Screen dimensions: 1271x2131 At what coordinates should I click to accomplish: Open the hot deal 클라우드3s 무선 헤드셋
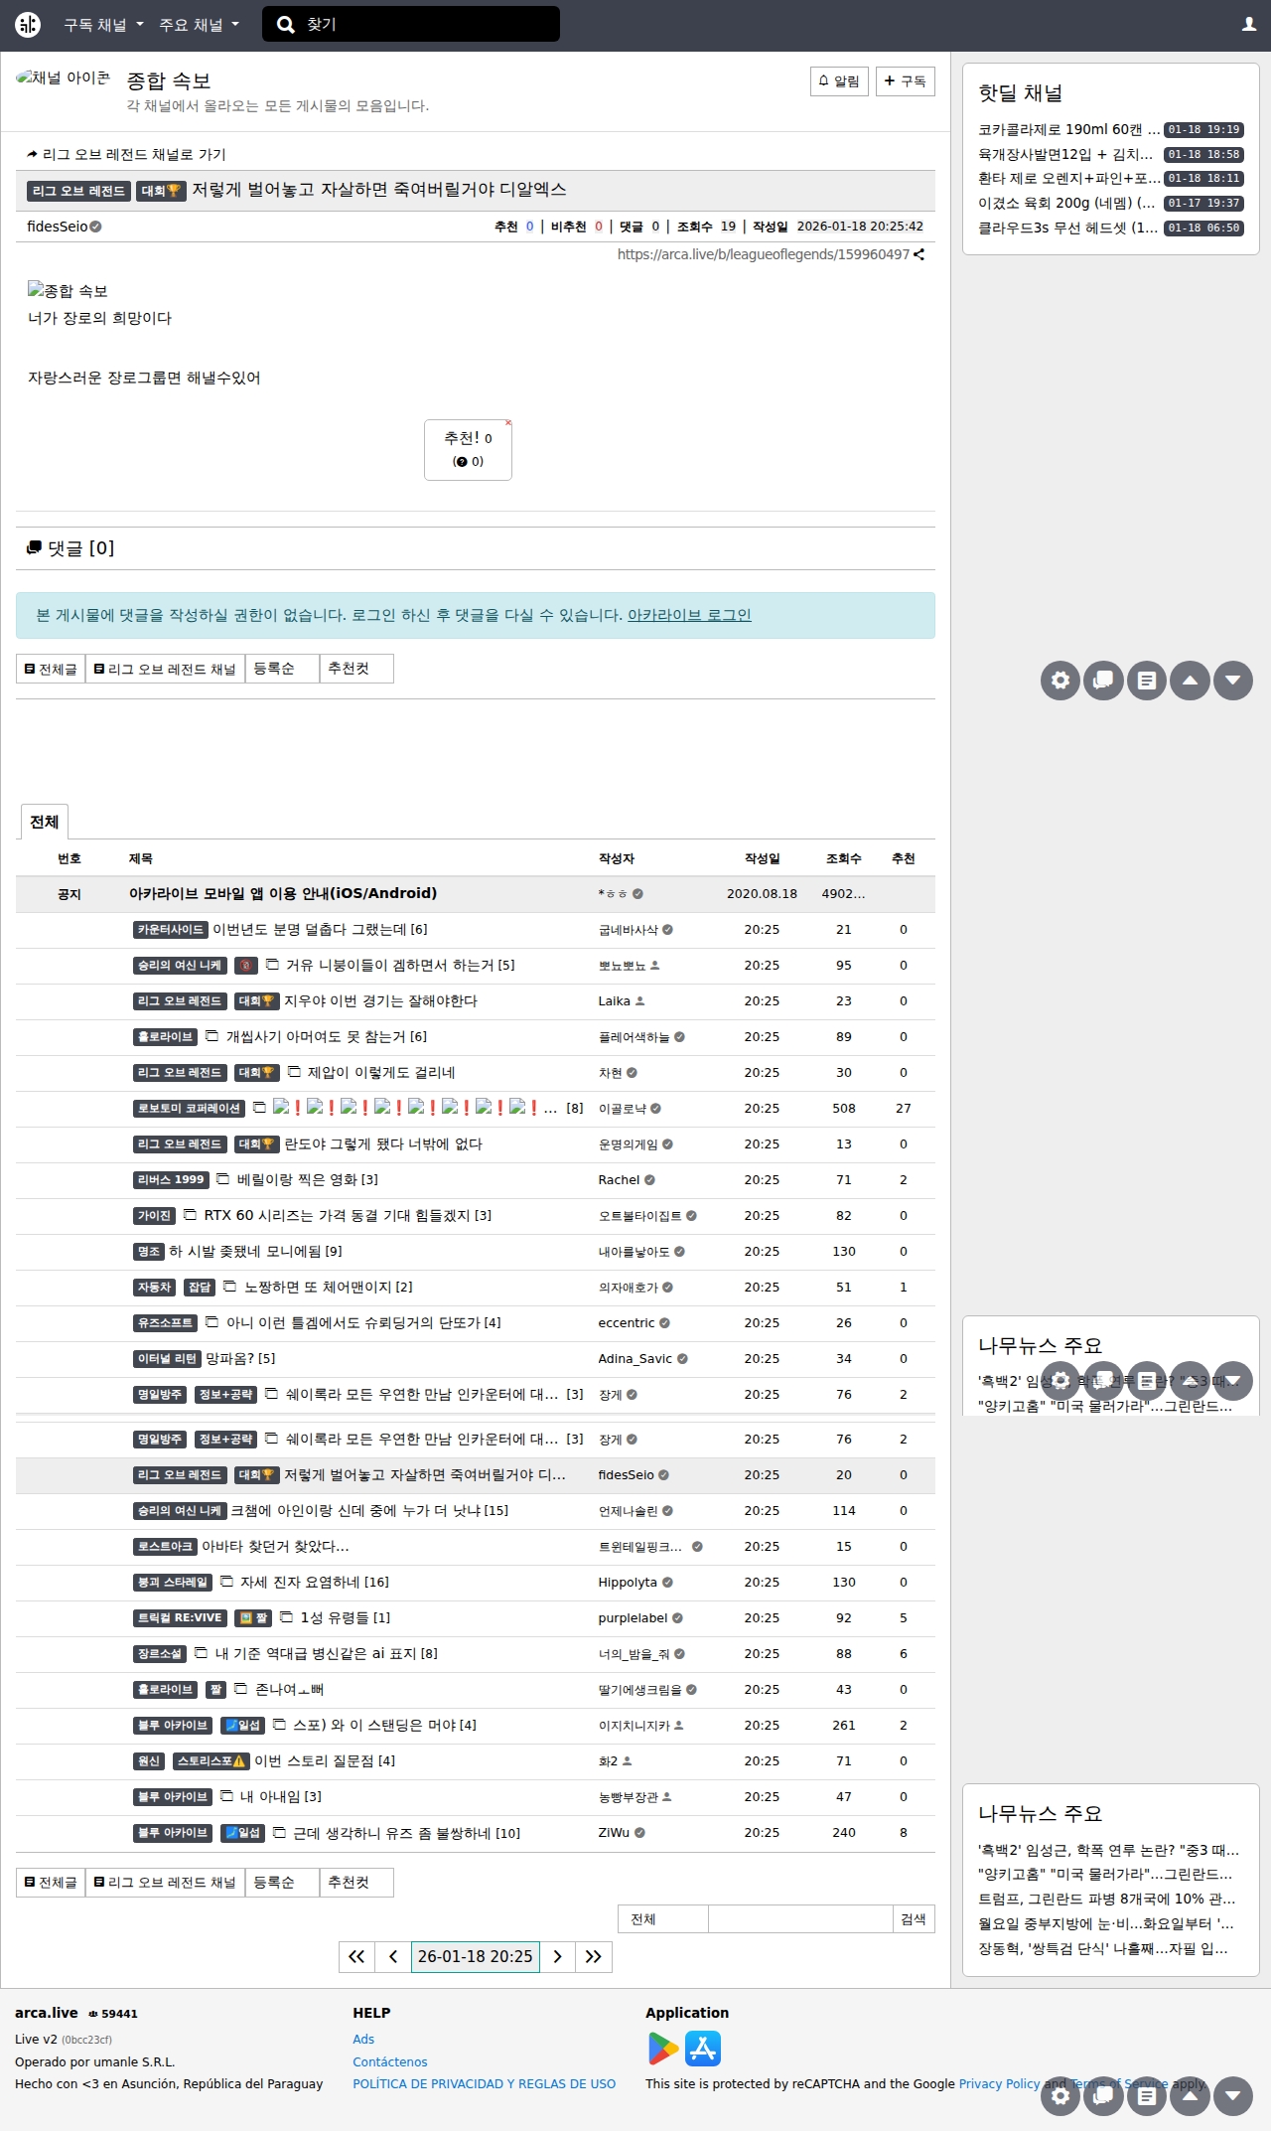pyautogui.click(x=1068, y=228)
